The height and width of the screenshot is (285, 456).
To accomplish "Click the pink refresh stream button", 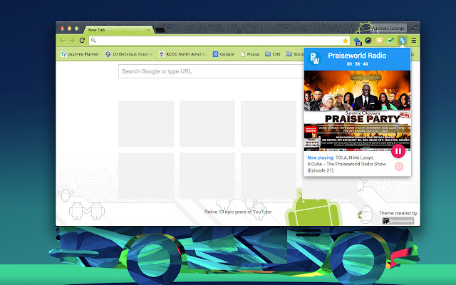I will [x=399, y=167].
